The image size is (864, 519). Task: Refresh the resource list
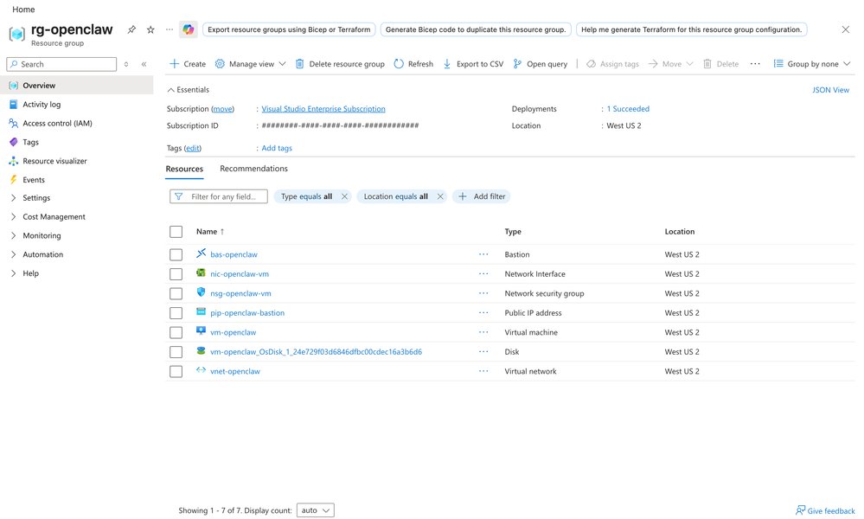[413, 63]
